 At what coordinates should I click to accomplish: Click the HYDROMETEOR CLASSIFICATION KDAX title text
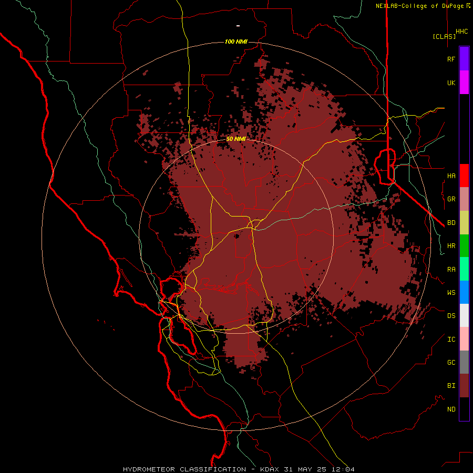(x=239, y=469)
